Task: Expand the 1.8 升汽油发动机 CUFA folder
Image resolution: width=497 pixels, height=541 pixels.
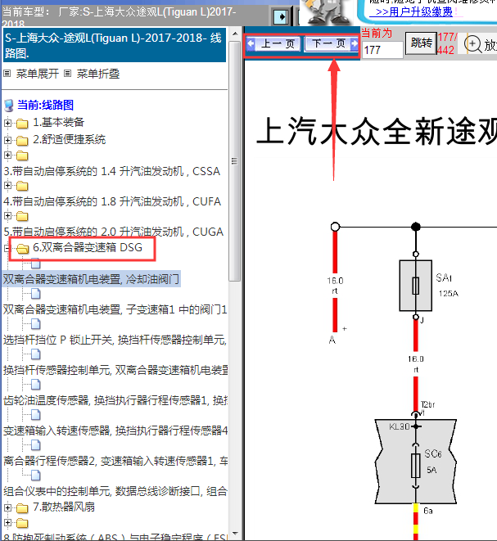Action: [7, 186]
